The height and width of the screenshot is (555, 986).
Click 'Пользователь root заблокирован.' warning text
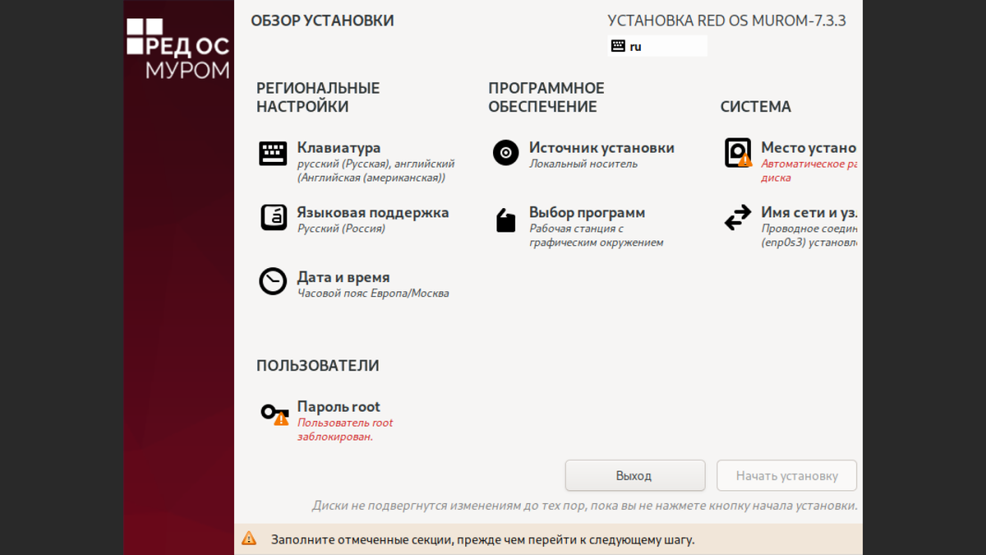click(345, 430)
